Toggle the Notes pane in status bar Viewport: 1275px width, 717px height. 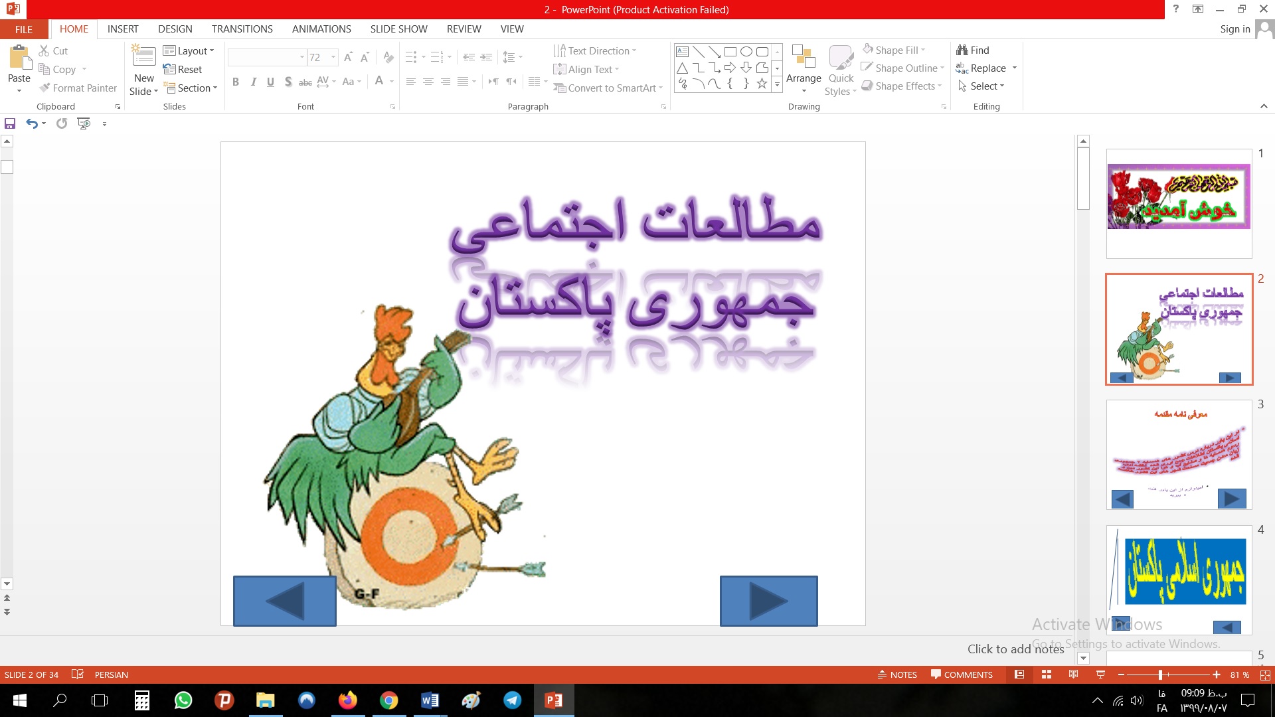coord(897,675)
